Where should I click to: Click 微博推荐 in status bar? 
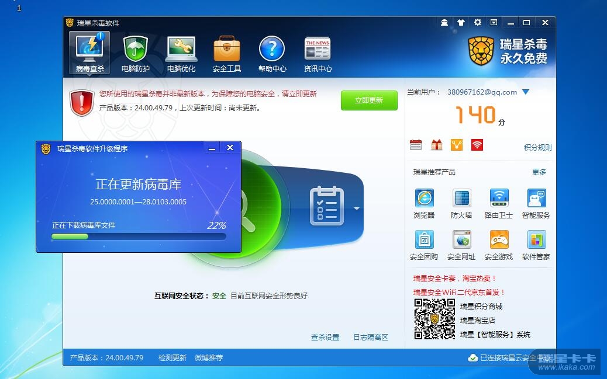pos(209,358)
